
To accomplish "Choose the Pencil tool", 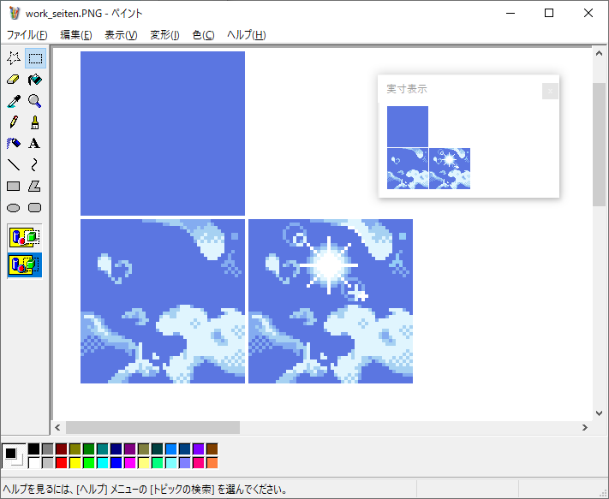I will click(14, 122).
